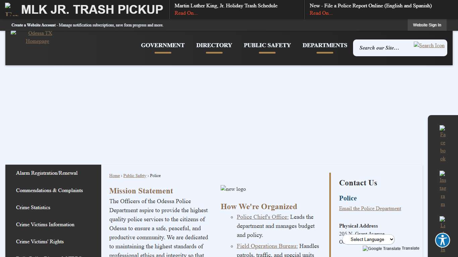Expand the Public Safety menu
Screen dimensions: 458x257
tap(267, 45)
